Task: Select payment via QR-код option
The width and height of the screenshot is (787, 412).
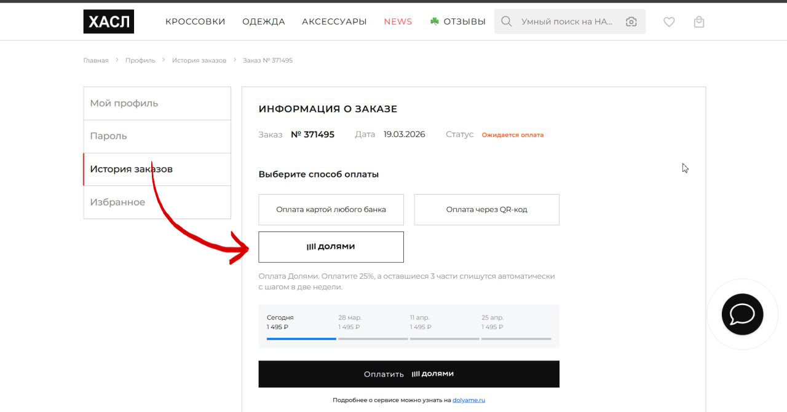Action: 486,209
